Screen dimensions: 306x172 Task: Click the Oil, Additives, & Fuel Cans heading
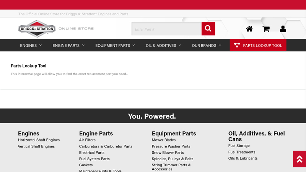click(x=256, y=136)
